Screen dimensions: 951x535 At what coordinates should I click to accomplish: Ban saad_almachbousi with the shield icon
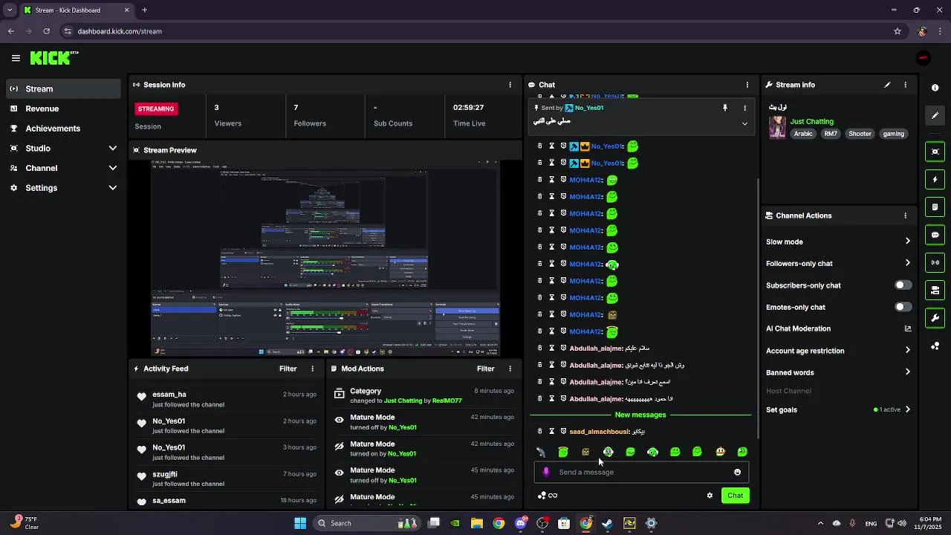click(x=563, y=431)
